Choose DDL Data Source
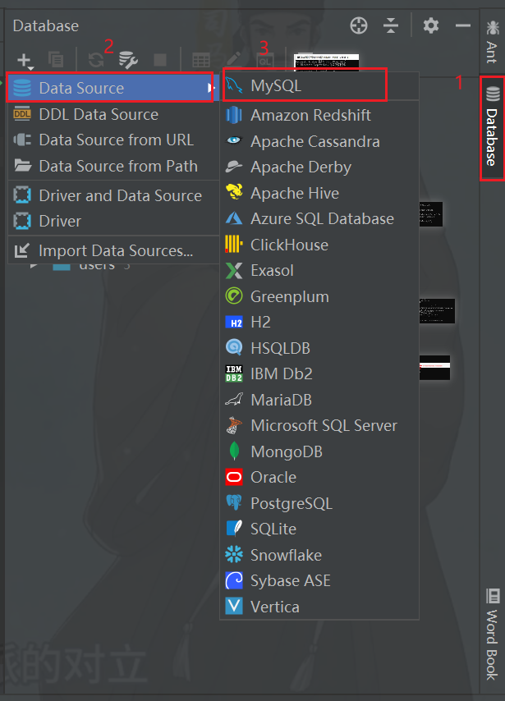This screenshot has width=505, height=701. point(113,114)
